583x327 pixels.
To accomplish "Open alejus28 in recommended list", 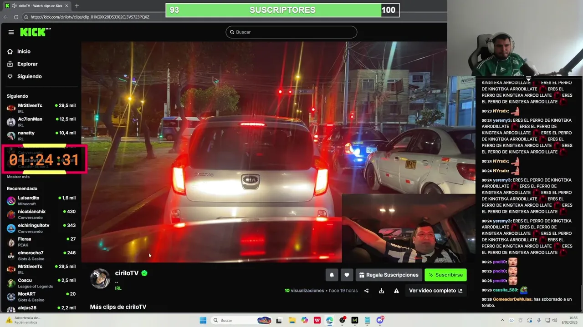I will point(41,308).
